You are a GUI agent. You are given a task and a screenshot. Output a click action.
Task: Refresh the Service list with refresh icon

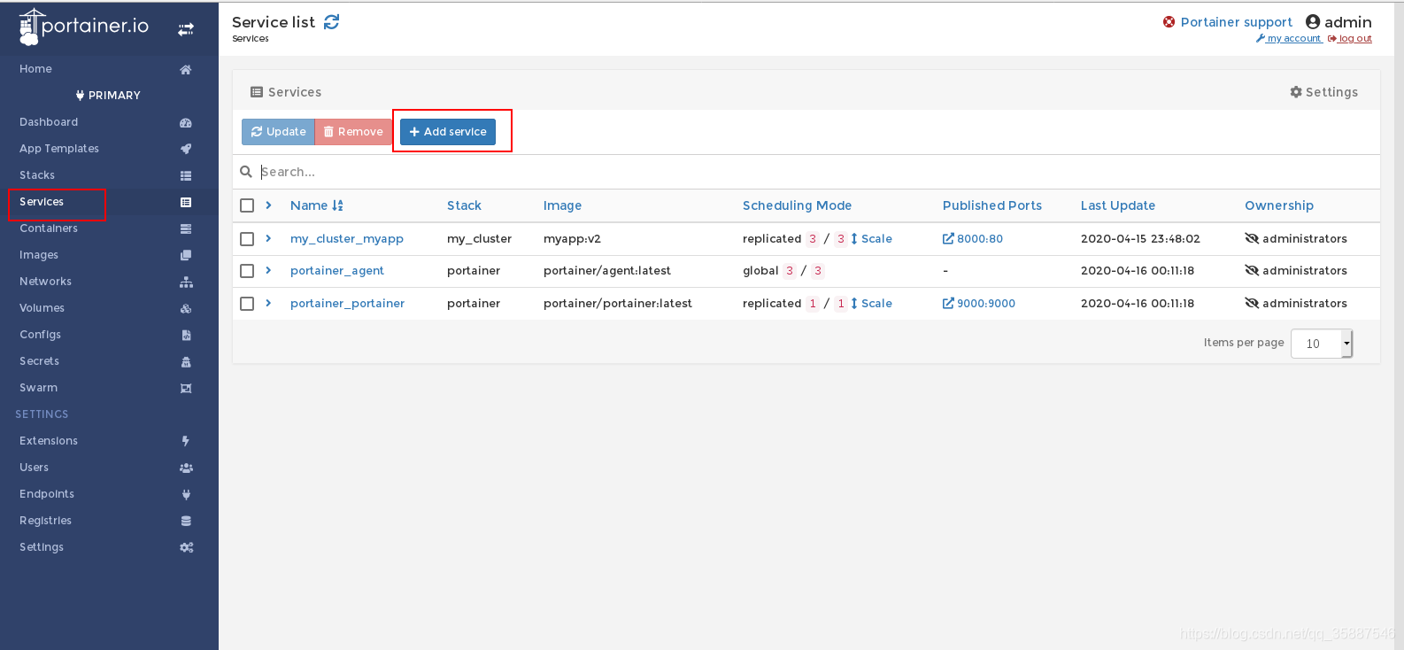[331, 22]
